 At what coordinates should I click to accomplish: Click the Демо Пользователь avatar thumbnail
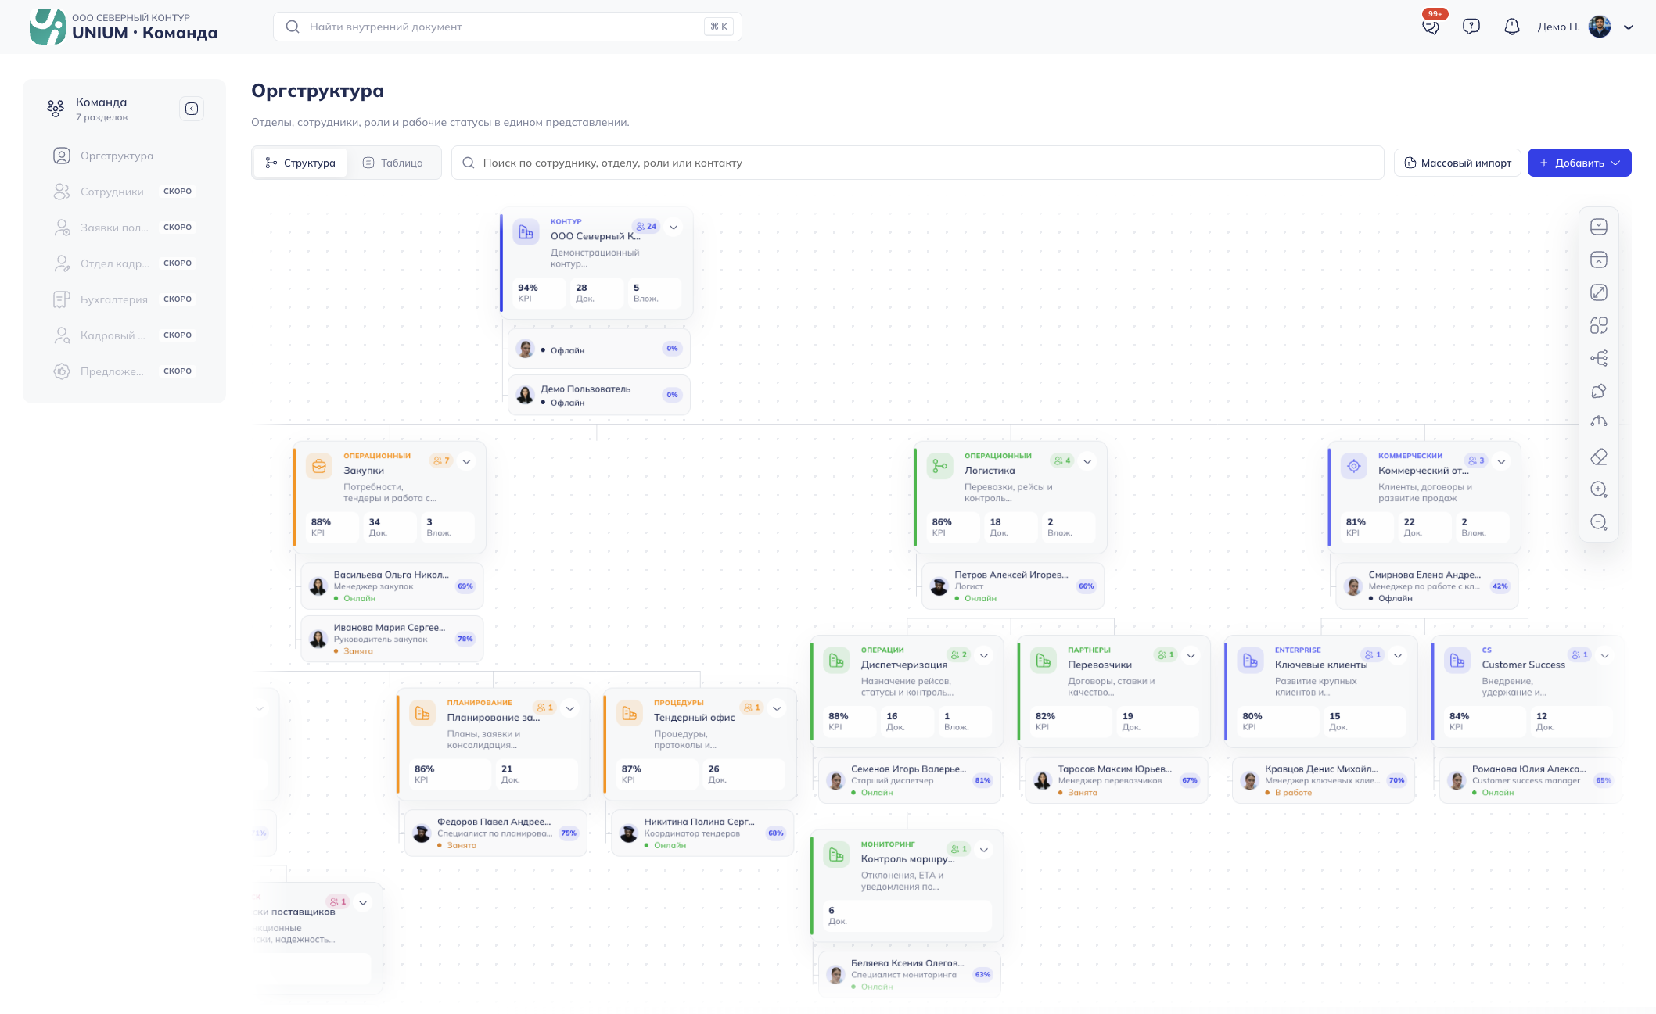(x=526, y=396)
